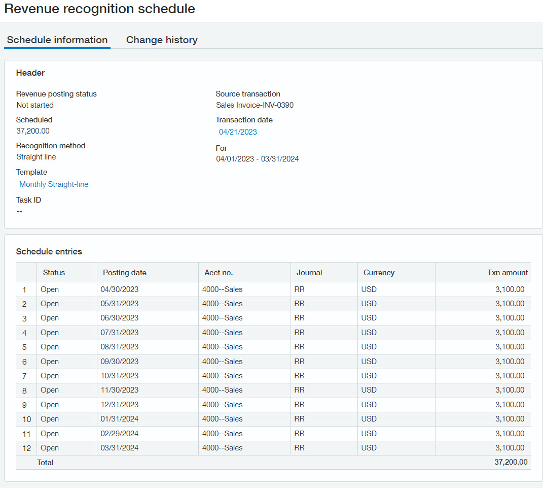
Task: Sort by the Posting date column header
Action: click(x=125, y=273)
